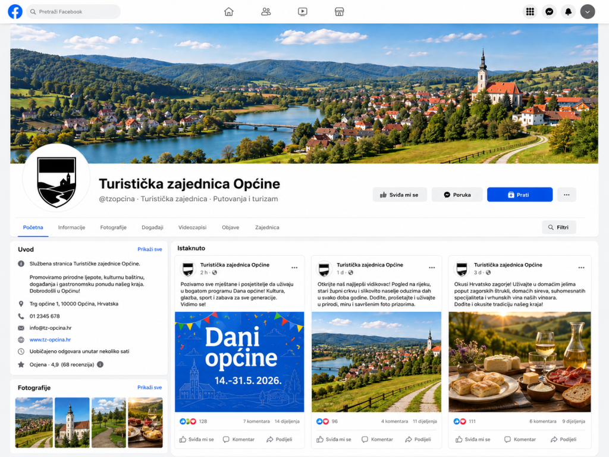View the 7 komentara on Dani općine post
The image size is (609, 457).
coord(256,421)
